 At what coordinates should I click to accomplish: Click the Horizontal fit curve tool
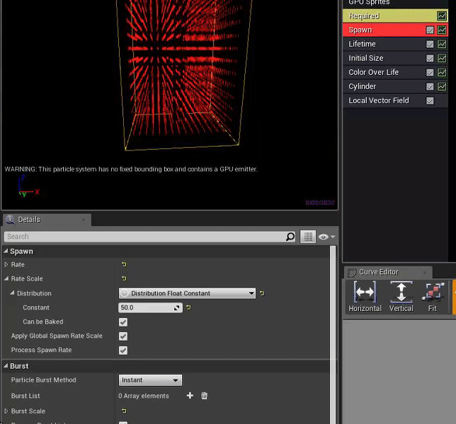365,297
